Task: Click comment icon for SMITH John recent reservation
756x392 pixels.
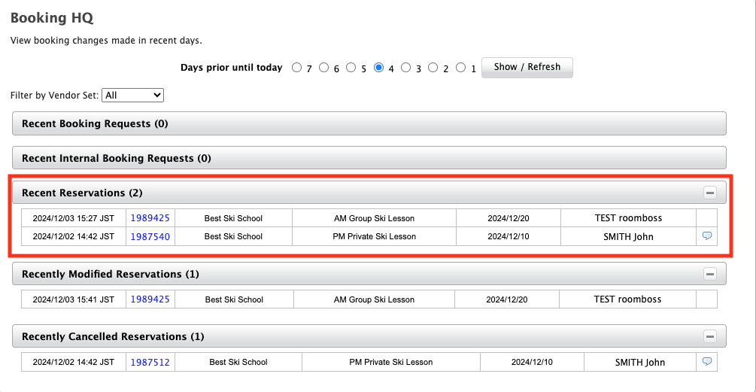Action: point(706,236)
